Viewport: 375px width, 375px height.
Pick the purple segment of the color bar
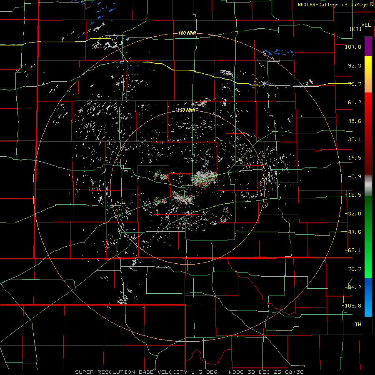pyautogui.click(x=368, y=47)
